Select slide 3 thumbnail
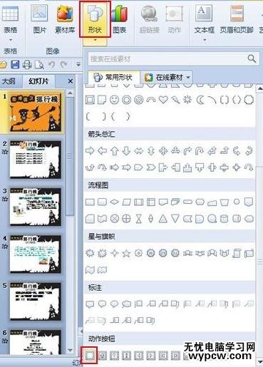Viewport: 263px width, 367px height. 35,207
